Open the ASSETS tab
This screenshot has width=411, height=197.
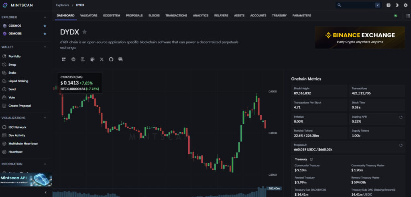(x=239, y=16)
